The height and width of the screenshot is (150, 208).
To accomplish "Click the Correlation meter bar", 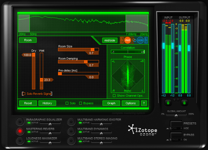I will click(128, 52).
